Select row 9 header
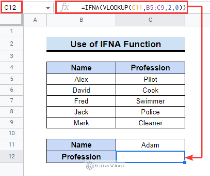 [11, 122]
